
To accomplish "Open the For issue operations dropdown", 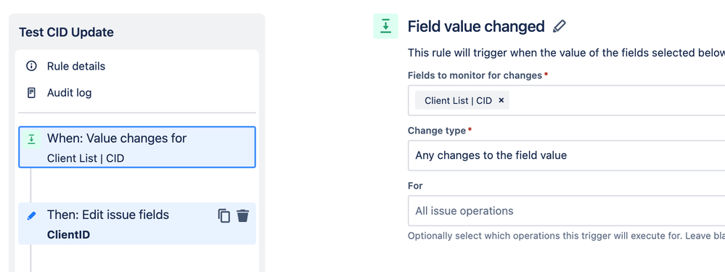I will click(566, 211).
